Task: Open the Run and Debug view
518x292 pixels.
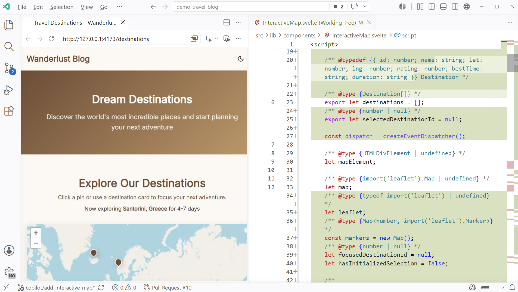Action: coord(9,90)
